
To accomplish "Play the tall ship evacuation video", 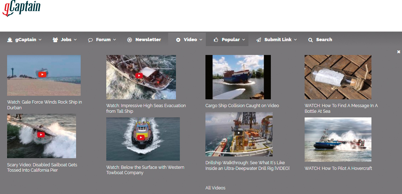I will click(139, 76).
